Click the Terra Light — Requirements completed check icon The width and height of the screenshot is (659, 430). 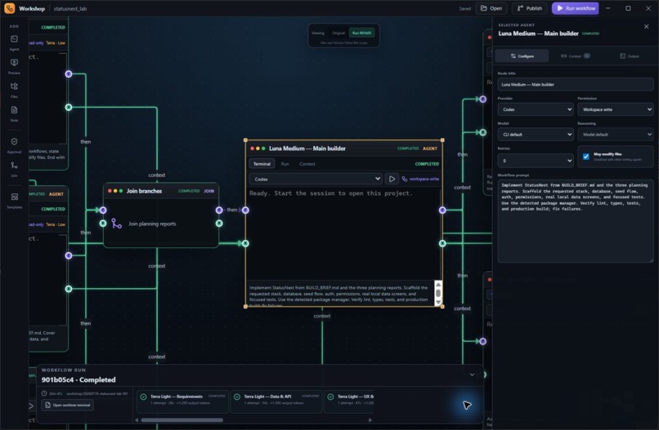[x=143, y=397]
